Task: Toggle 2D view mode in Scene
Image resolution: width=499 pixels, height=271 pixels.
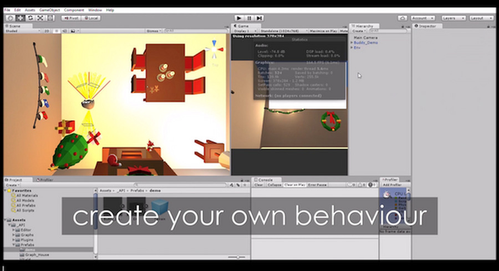Action: pyautogui.click(x=47, y=31)
